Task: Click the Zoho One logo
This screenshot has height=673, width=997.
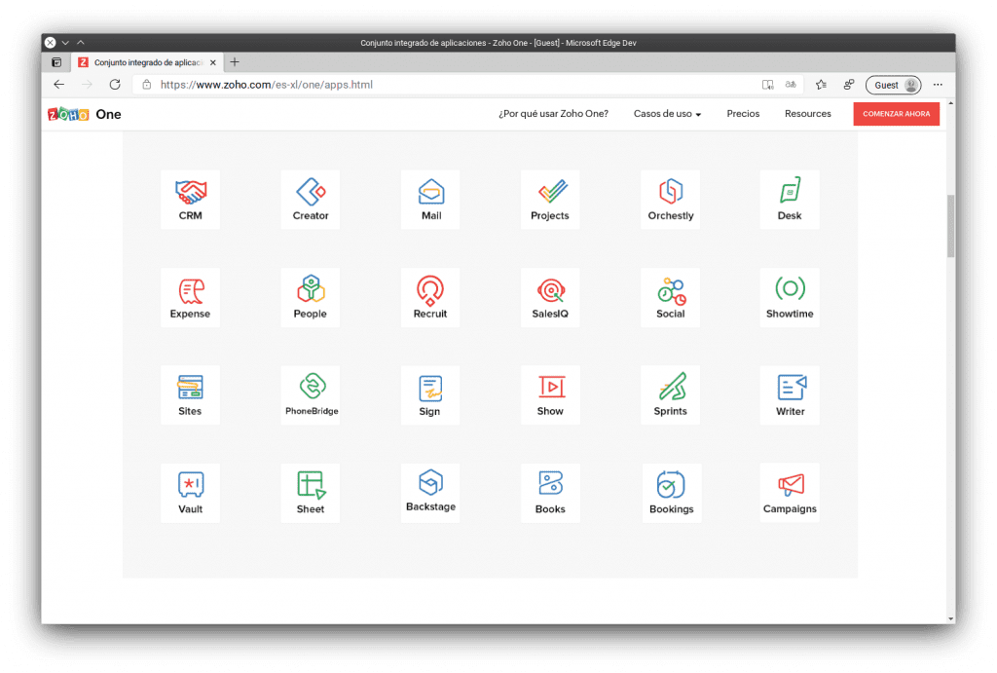Action: point(85,114)
